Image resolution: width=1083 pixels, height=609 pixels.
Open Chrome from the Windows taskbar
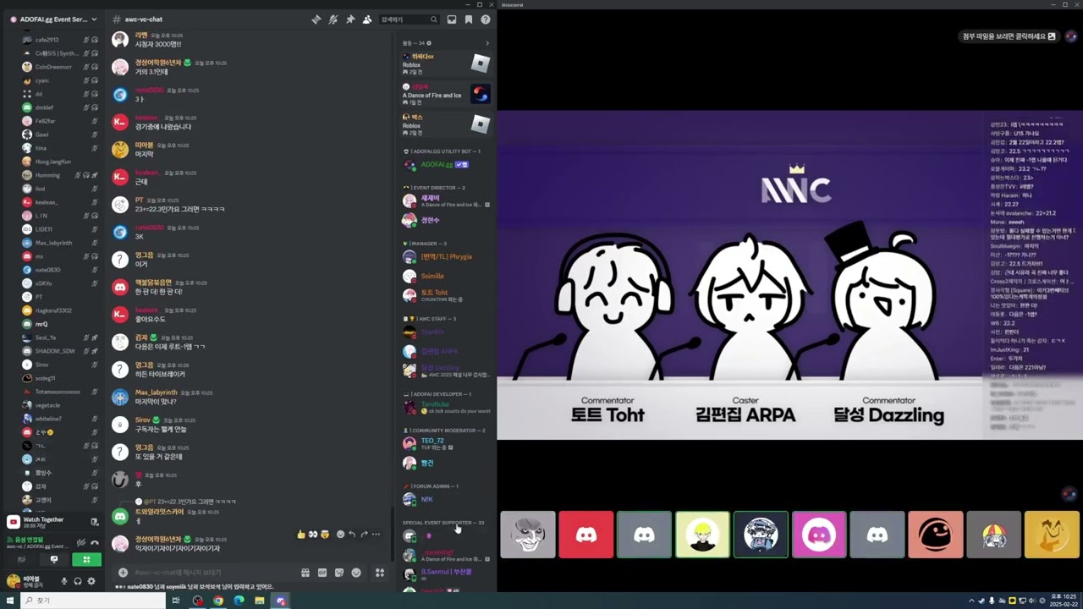click(x=218, y=601)
